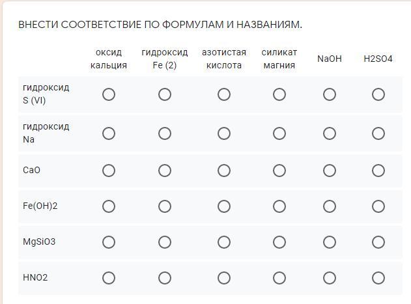This screenshot has height=304, width=411.
Task: Select оксид кальция for the гидроксид S (VI) row
Action: [109, 94]
